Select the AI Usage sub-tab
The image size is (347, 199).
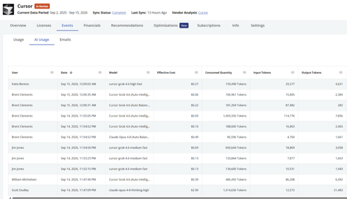[x=42, y=39]
